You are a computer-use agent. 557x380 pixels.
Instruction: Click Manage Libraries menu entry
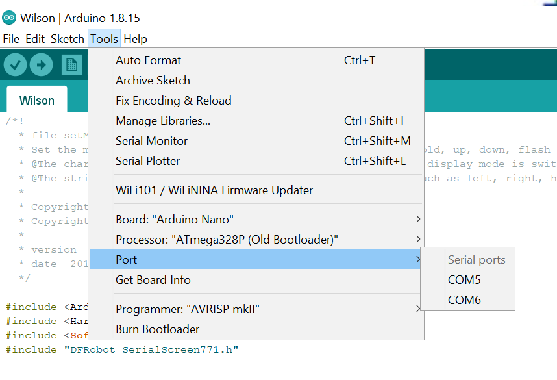click(163, 121)
